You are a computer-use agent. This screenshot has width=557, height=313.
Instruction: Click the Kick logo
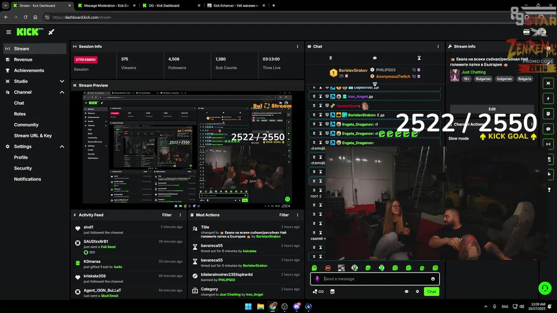coord(30,32)
